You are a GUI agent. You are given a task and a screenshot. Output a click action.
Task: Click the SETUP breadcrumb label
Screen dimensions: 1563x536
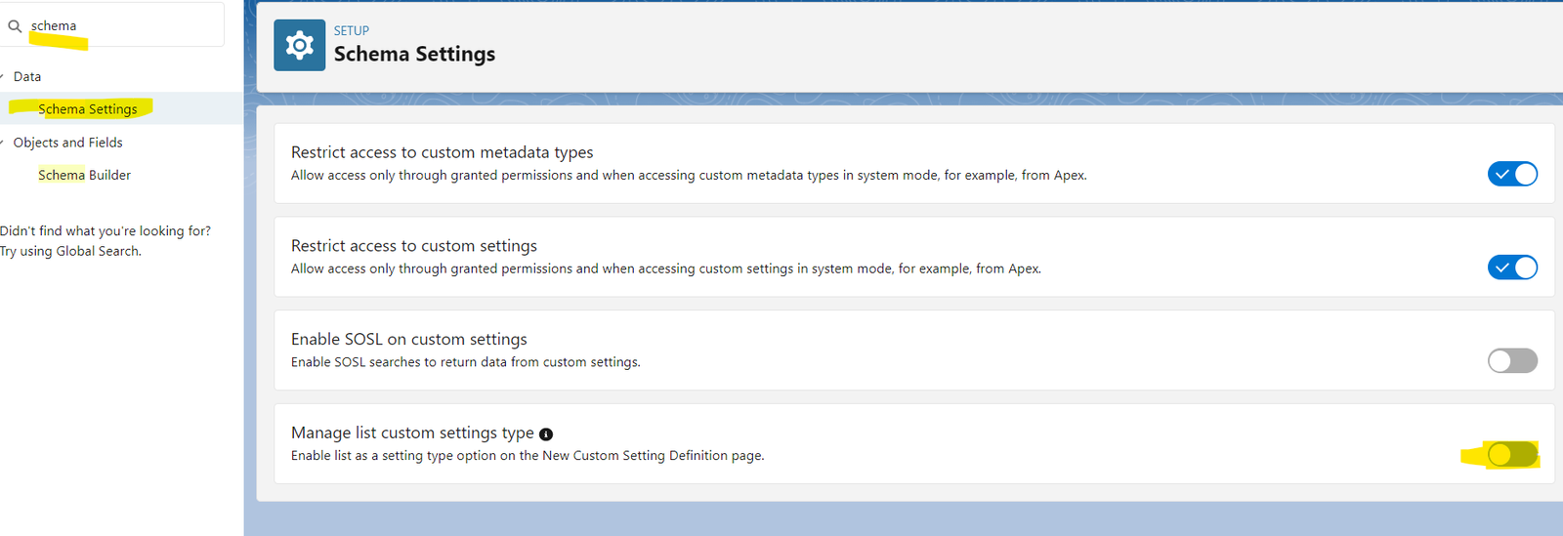(x=352, y=31)
